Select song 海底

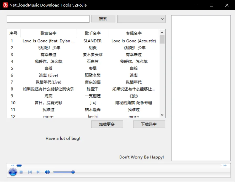[49, 96]
